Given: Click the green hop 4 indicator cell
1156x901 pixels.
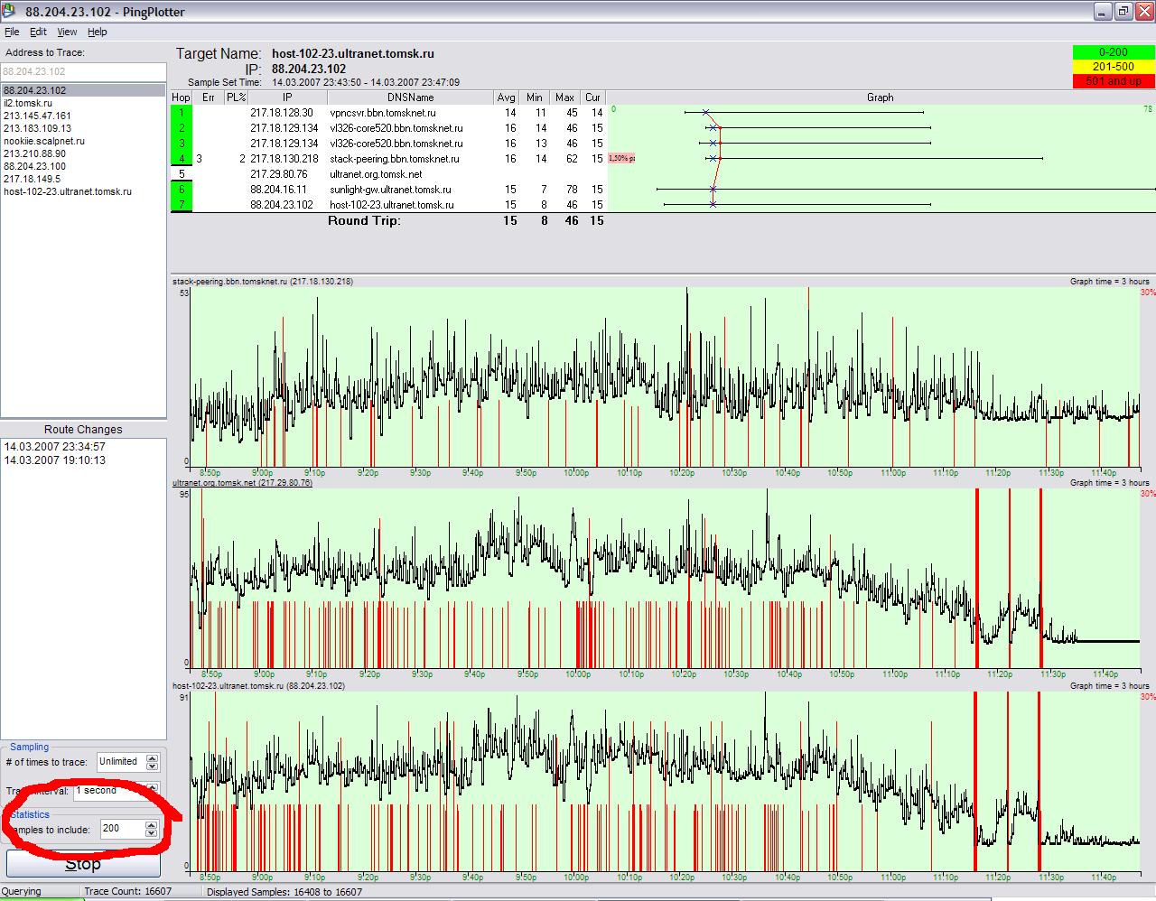Looking at the screenshot, I should click(x=181, y=159).
